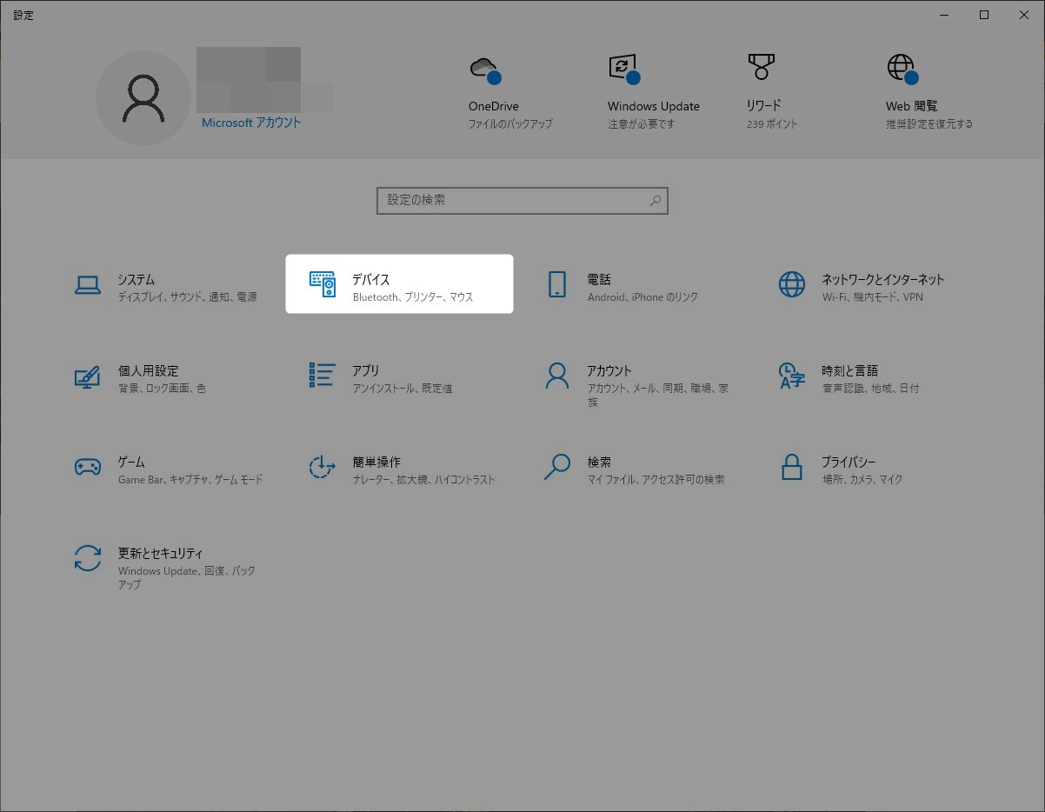Open the 電話 phone icon
Viewport: 1045px width, 812px height.
click(557, 284)
